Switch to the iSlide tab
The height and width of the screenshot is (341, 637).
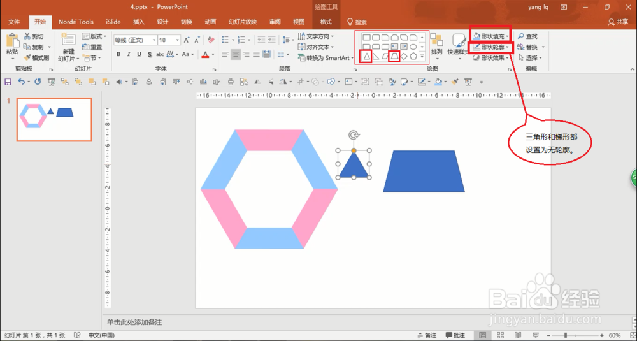113,22
